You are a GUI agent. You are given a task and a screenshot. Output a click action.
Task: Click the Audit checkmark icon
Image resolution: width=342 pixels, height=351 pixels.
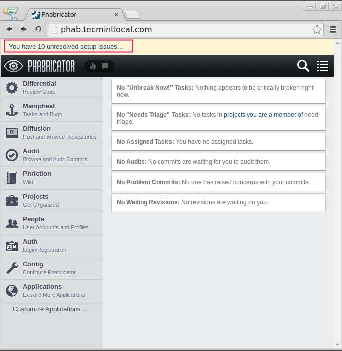(x=12, y=155)
